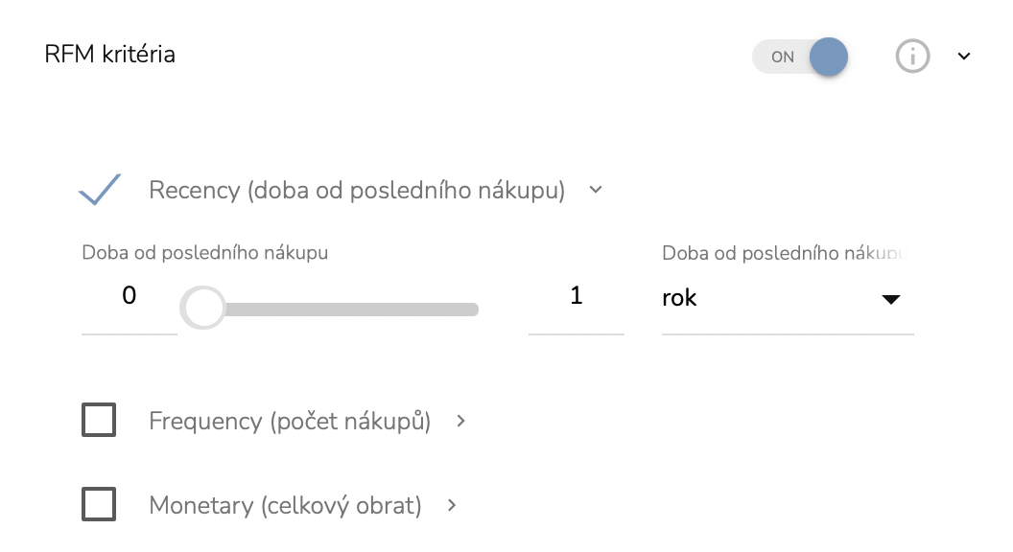Collapse the RFM kritéria panel chevron
1013x552 pixels.
(x=964, y=57)
